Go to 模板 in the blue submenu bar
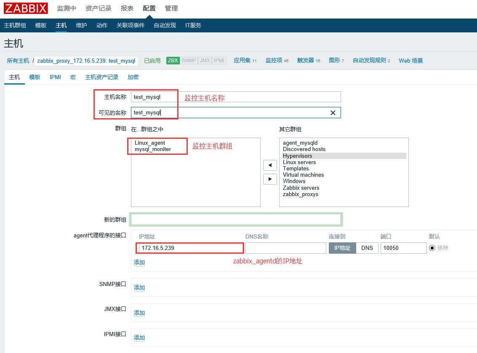This screenshot has height=353, width=477. click(x=41, y=25)
